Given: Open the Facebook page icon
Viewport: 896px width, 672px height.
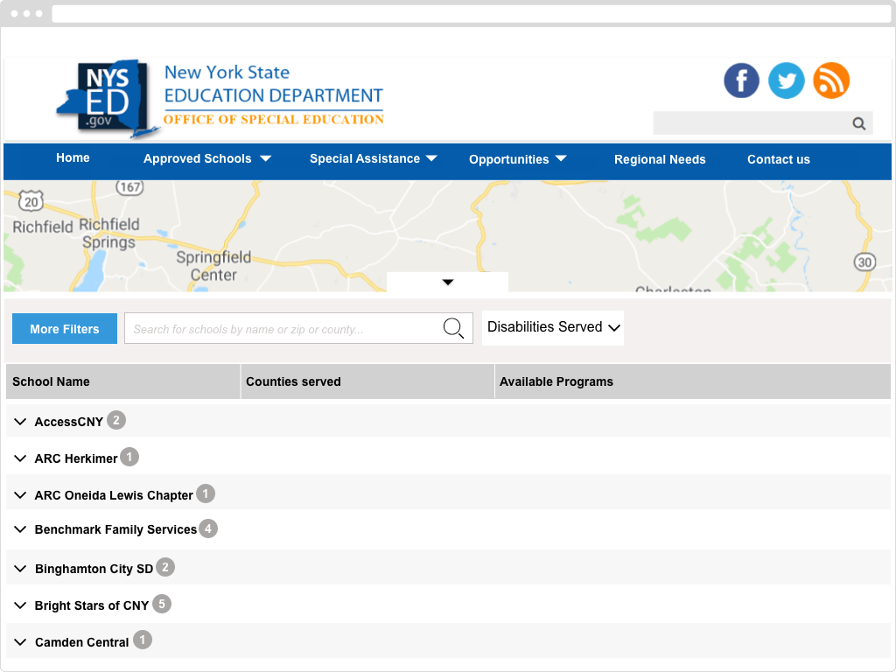Looking at the screenshot, I should [x=741, y=80].
